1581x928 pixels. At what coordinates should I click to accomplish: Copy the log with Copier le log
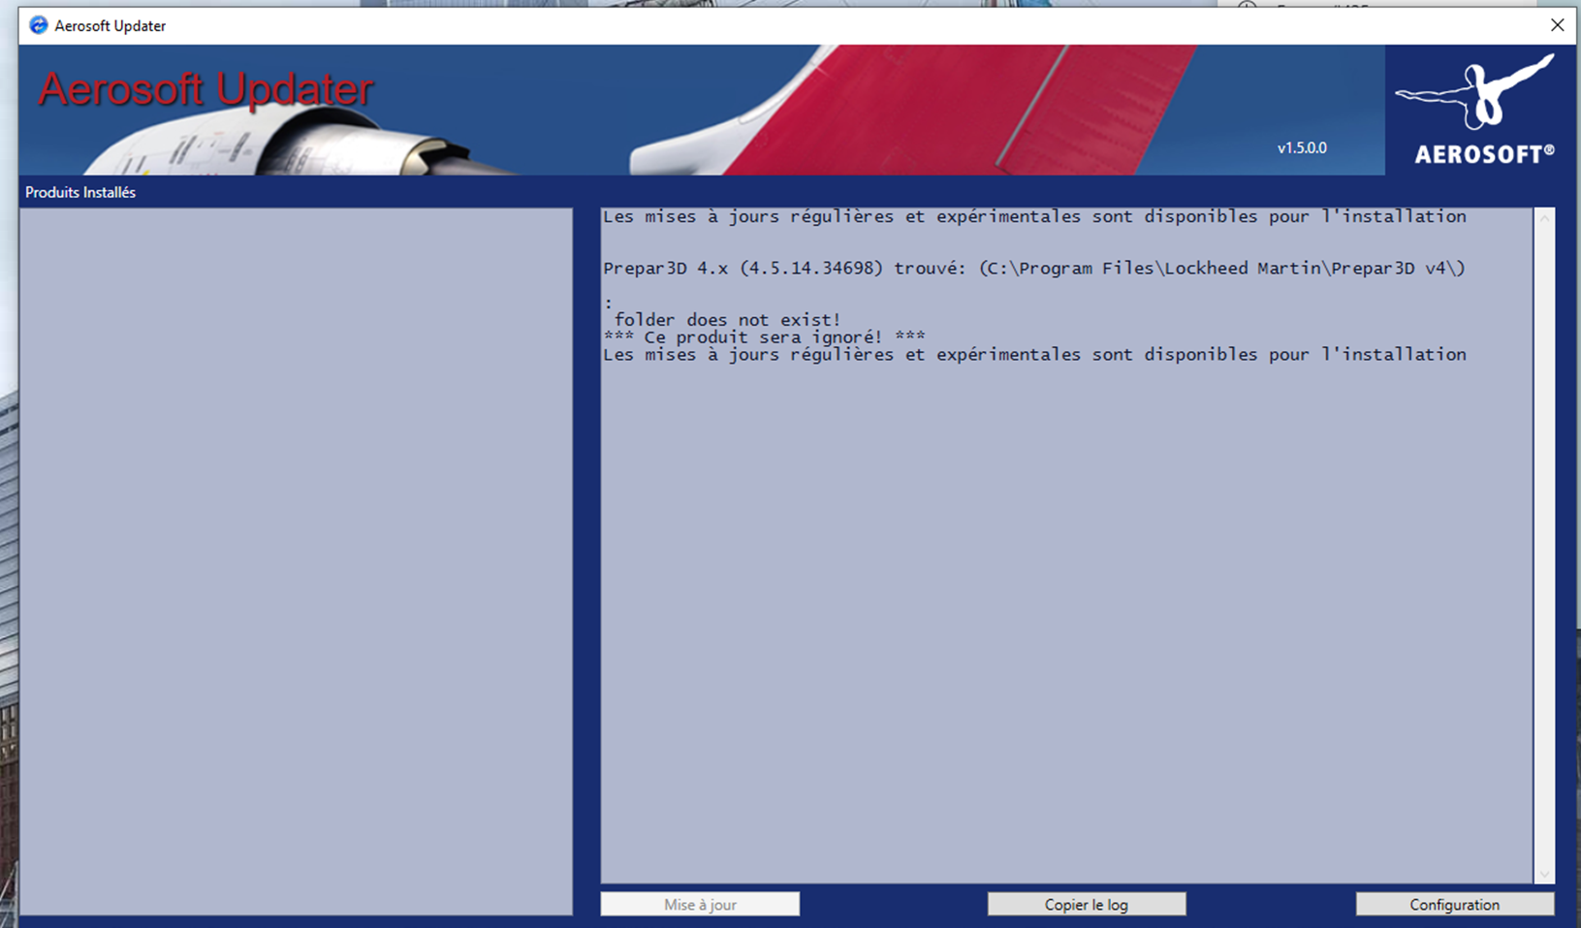[1086, 904]
